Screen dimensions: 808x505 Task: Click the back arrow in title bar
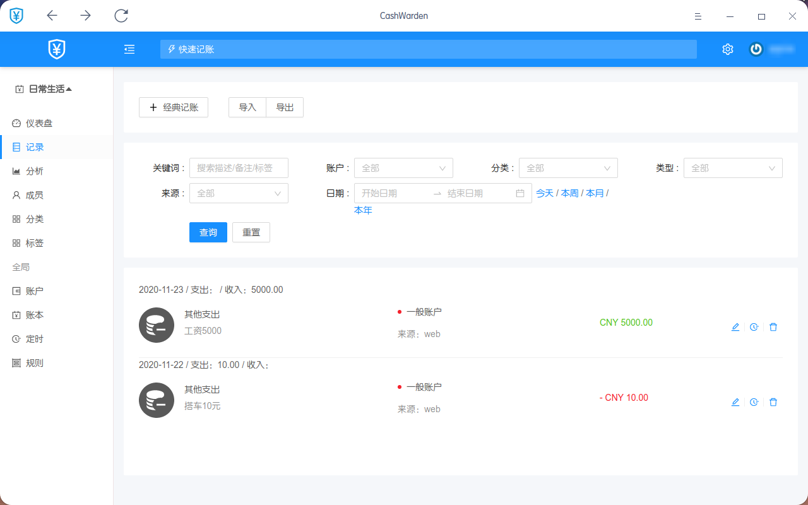tap(52, 16)
